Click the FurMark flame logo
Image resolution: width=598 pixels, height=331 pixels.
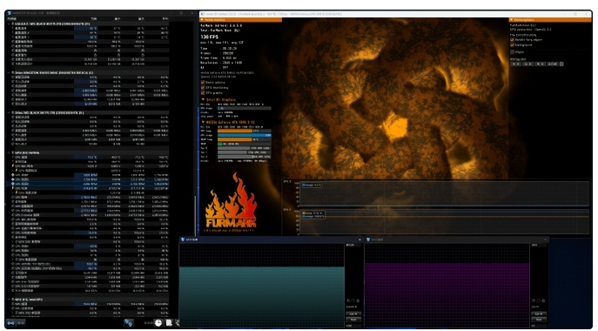tap(231, 202)
